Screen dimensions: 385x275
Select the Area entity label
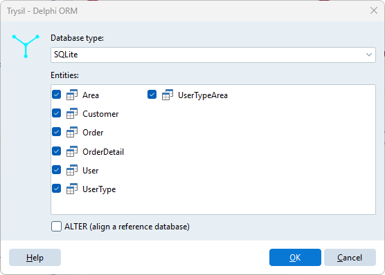tap(91, 95)
